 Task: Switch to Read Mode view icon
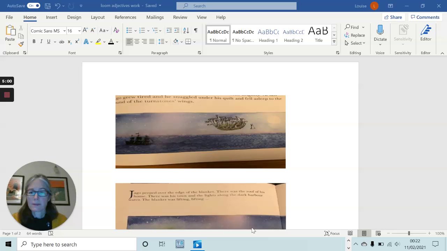[350, 234]
